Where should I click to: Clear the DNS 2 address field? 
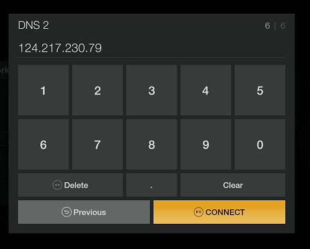(233, 185)
